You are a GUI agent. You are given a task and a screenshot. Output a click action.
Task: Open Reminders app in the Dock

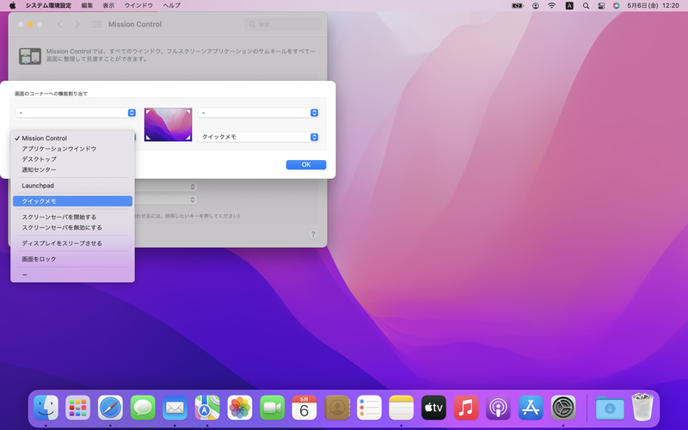click(x=369, y=408)
